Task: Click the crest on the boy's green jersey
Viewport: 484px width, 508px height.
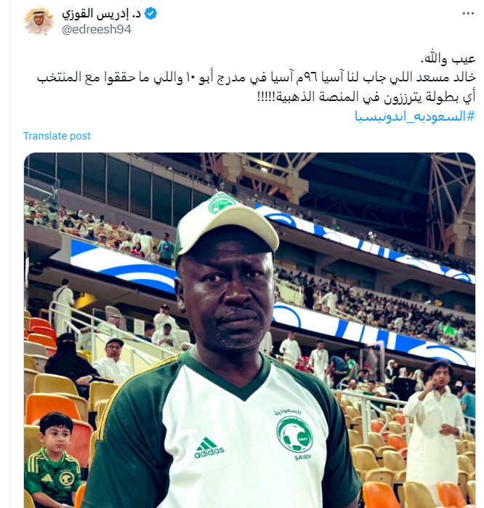Action: (66, 478)
